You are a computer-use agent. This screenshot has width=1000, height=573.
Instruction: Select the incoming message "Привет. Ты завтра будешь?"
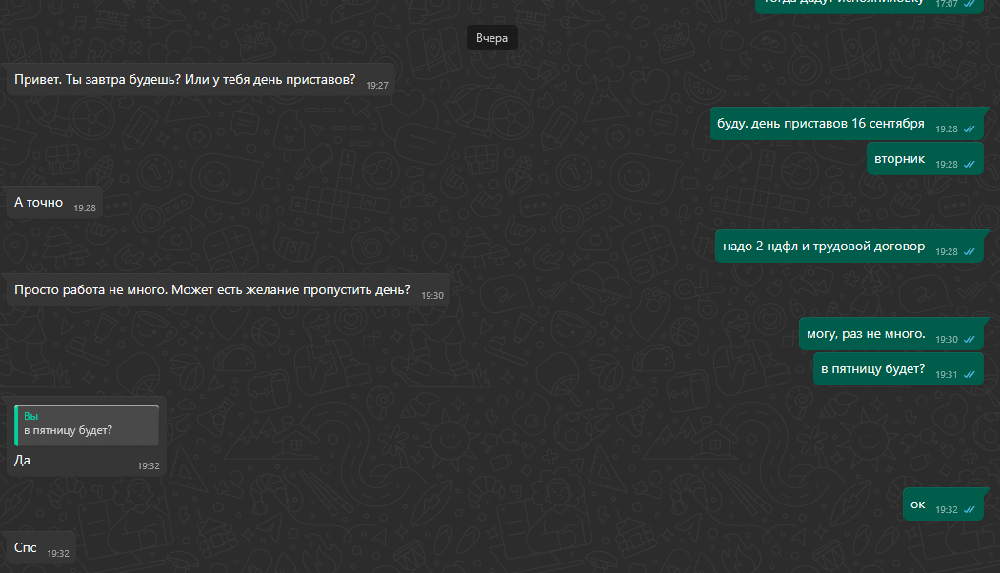point(185,79)
